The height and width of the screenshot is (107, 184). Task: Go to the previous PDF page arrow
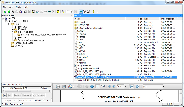pos(87,87)
